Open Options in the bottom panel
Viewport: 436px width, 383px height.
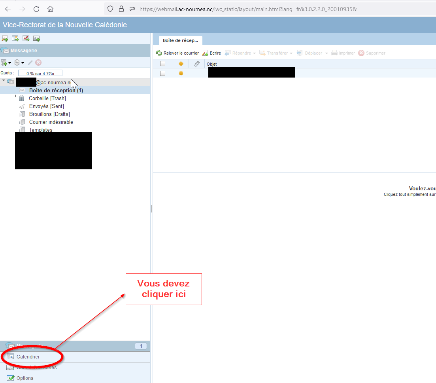[25, 378]
